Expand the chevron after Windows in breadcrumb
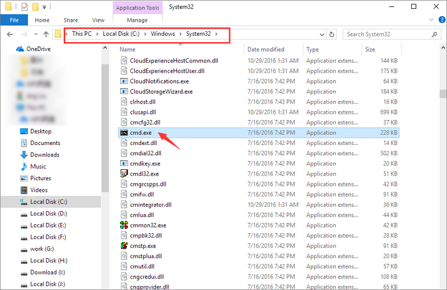The height and width of the screenshot is (290, 447). pyautogui.click(x=183, y=33)
